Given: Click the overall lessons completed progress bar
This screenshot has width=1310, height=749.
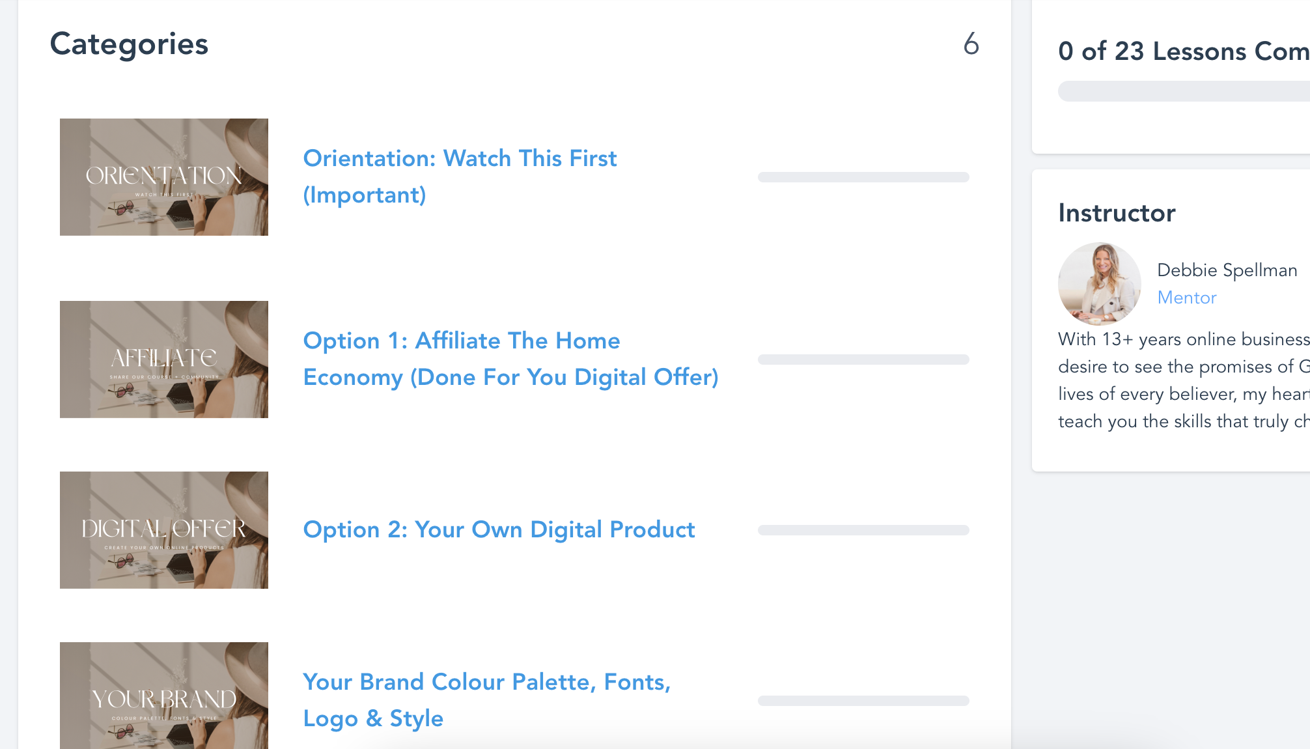Looking at the screenshot, I should tap(1184, 91).
